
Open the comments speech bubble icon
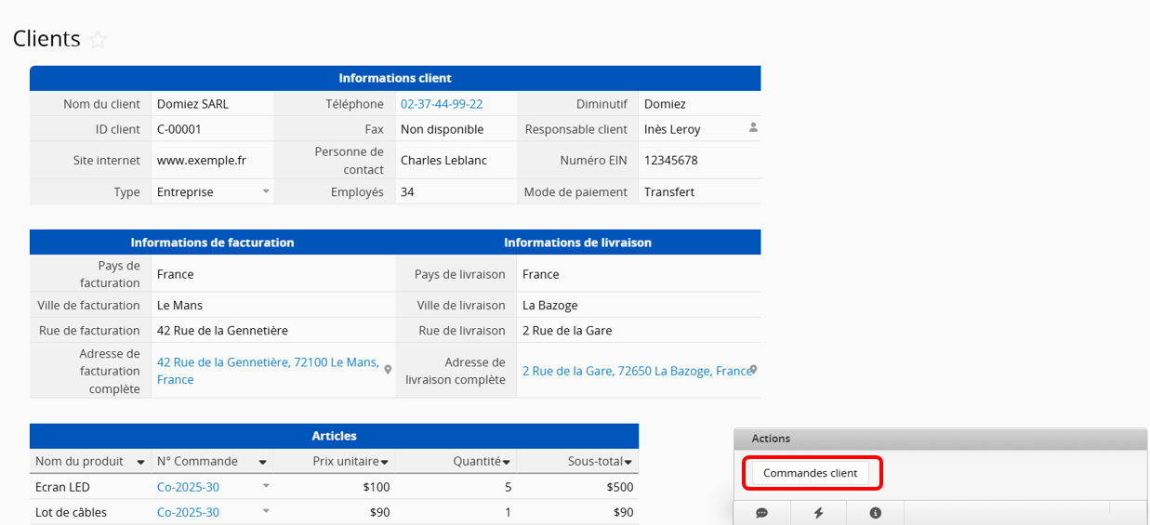761,513
